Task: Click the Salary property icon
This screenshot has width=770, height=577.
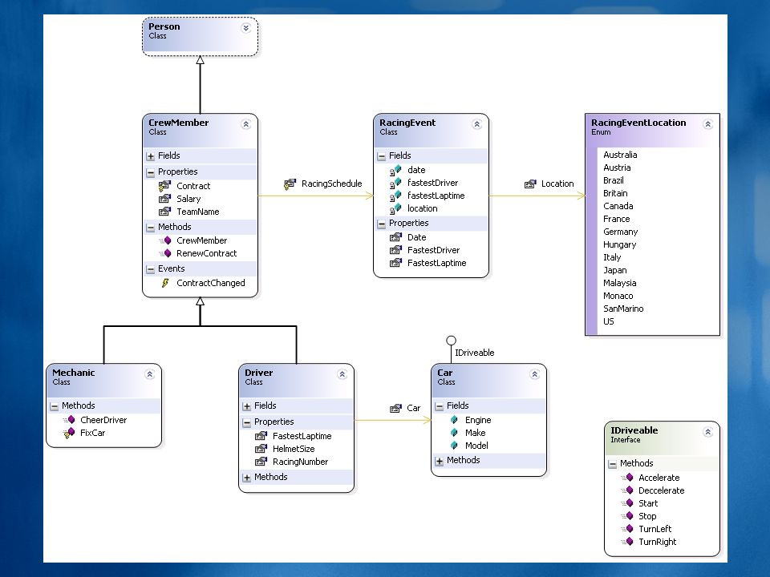Action: (x=164, y=199)
